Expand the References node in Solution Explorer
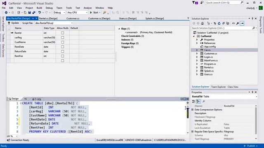The image size is (264, 148). [x=197, y=43]
